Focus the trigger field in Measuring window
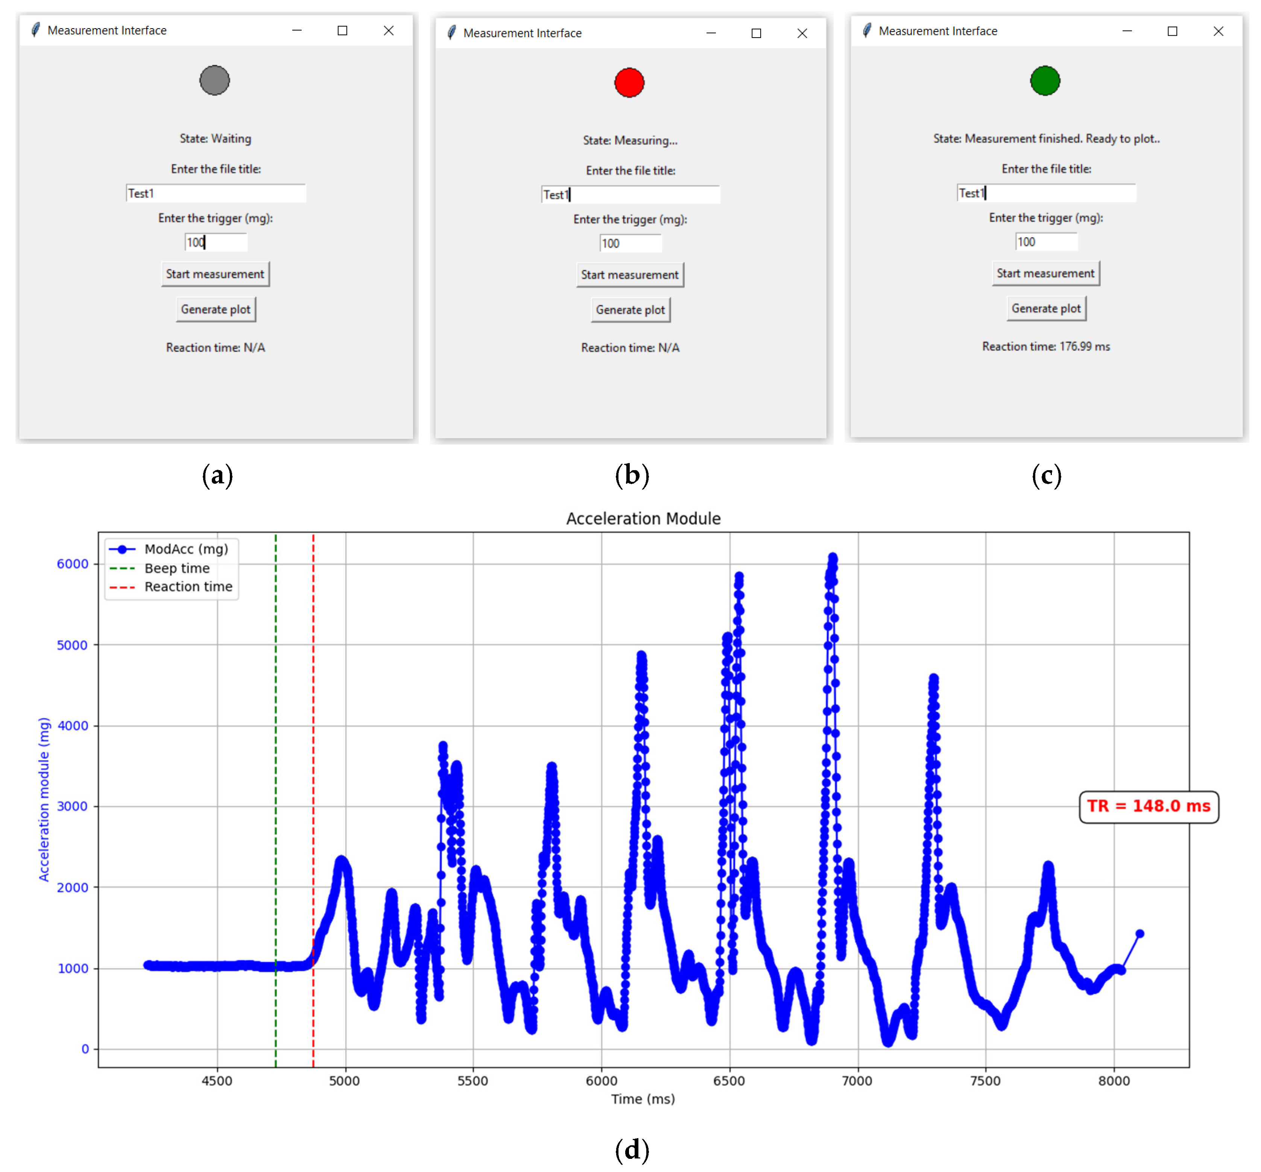 (630, 243)
